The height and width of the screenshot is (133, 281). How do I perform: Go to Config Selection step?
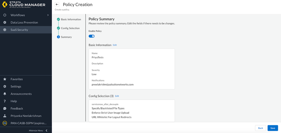point(70,28)
